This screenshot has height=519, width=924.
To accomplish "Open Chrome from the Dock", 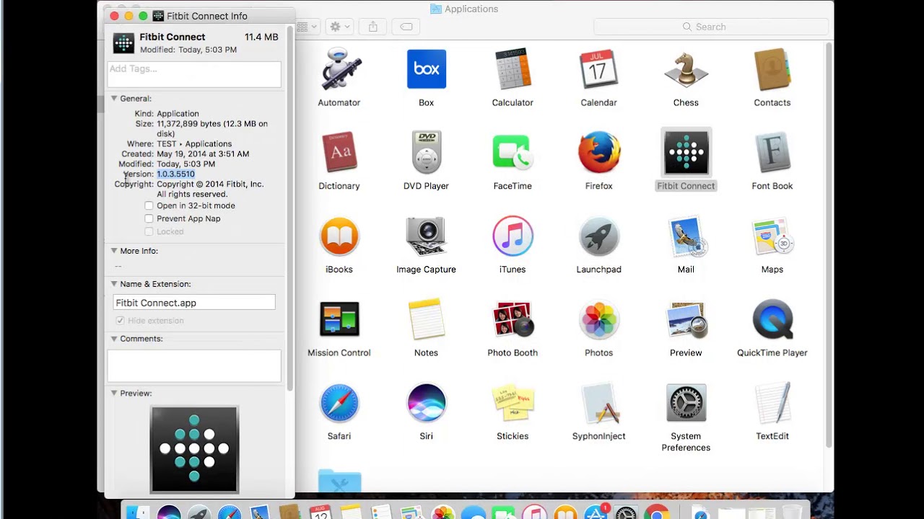I will tap(656, 513).
